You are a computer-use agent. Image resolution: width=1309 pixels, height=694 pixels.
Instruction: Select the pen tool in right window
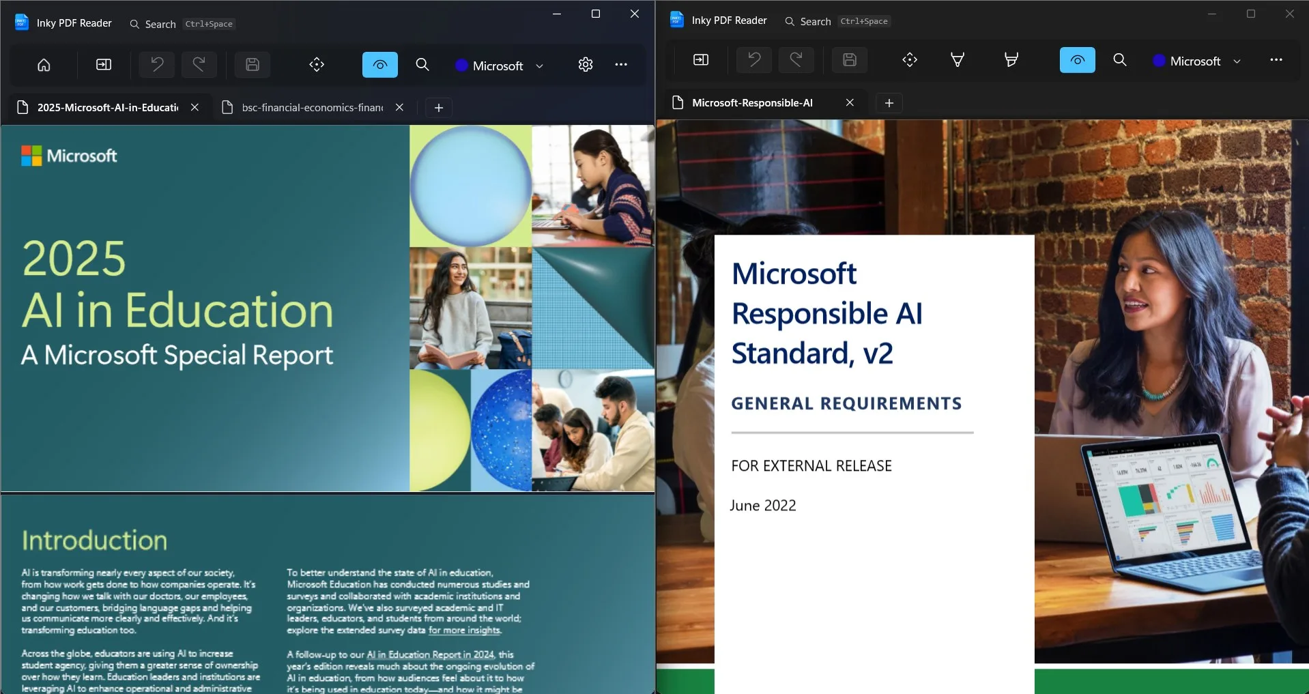(958, 60)
